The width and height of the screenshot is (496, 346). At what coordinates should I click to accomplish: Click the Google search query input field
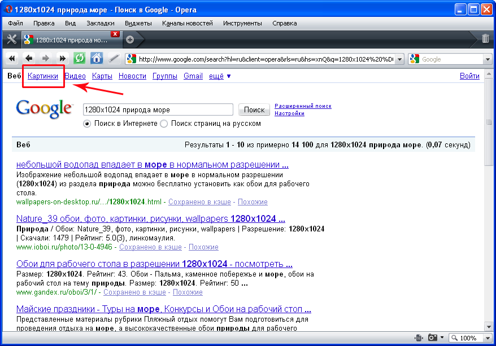pyautogui.click(x=158, y=110)
